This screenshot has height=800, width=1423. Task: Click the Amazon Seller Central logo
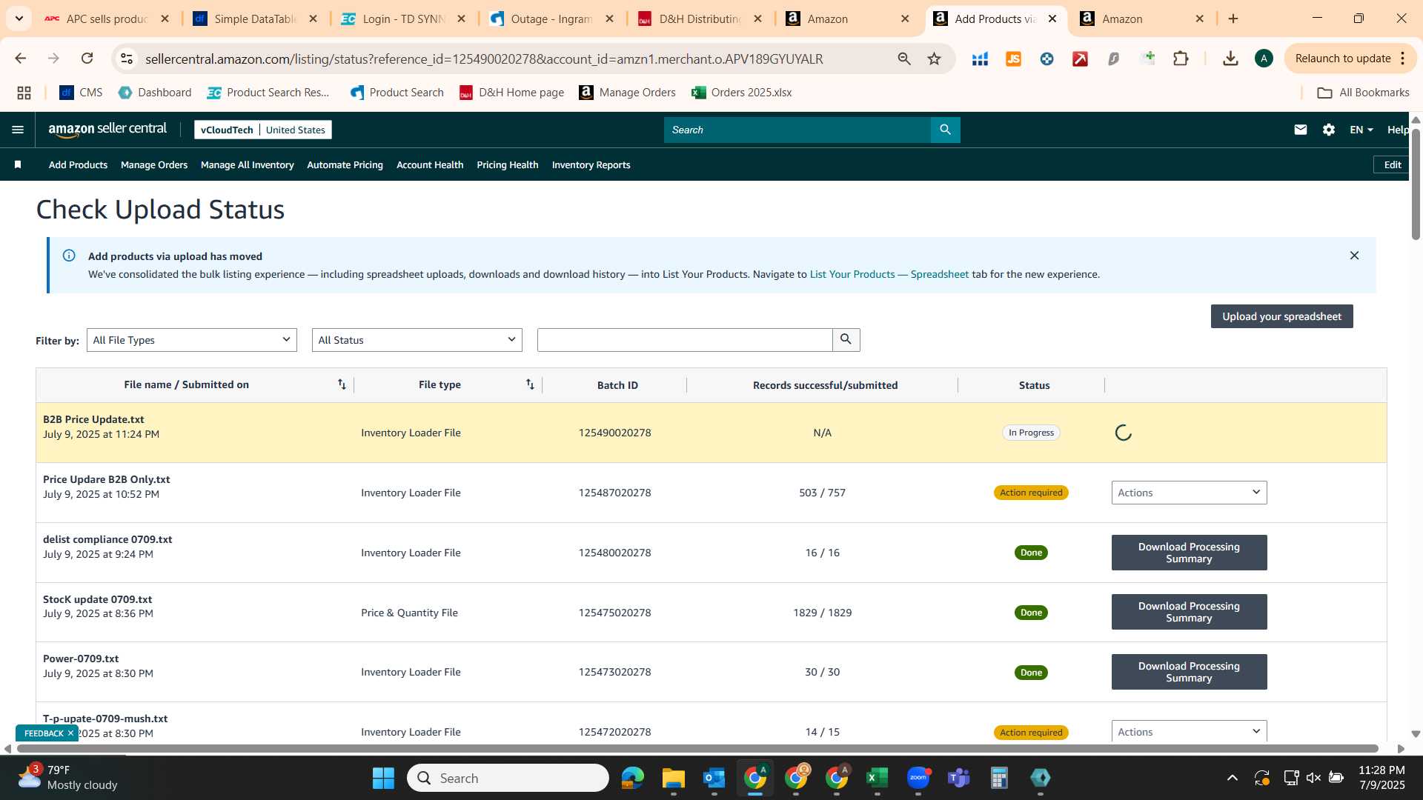(x=107, y=130)
